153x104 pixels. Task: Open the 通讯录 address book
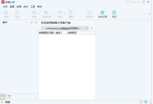pos(89,12)
